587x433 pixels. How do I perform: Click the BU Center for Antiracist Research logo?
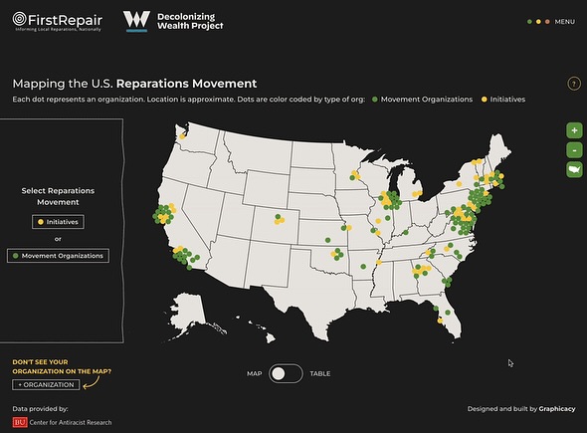pos(62,422)
